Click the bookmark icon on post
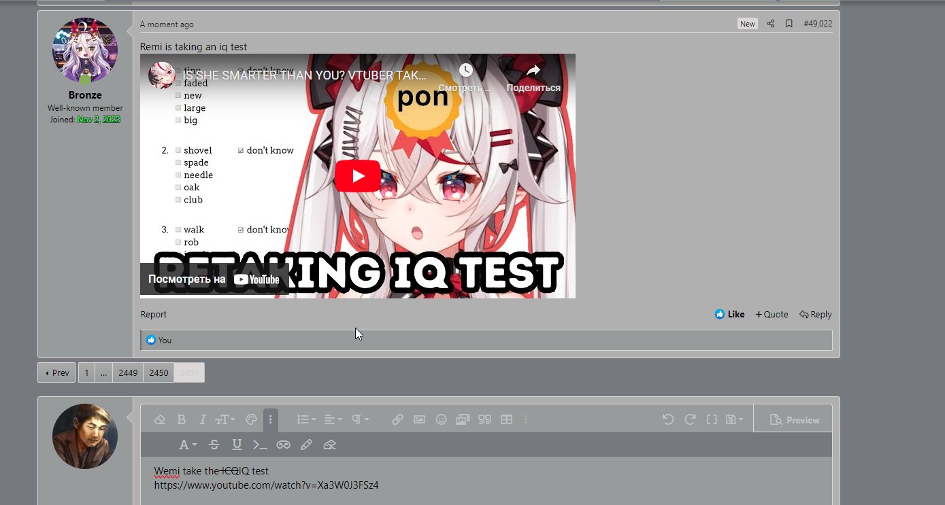This screenshot has width=945, height=505. coord(789,23)
